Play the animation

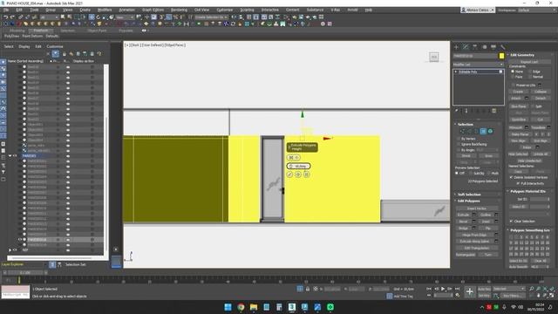click(x=443, y=289)
